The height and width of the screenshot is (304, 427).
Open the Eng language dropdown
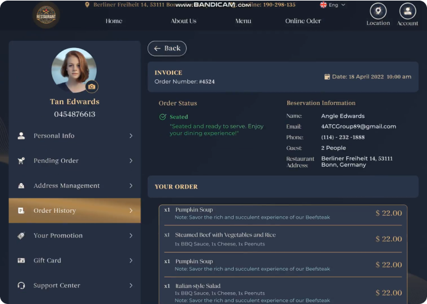pyautogui.click(x=333, y=5)
